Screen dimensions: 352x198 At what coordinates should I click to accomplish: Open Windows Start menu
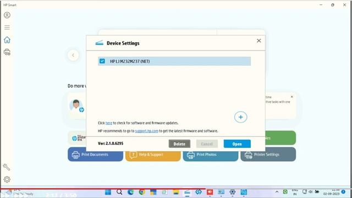click(108, 192)
